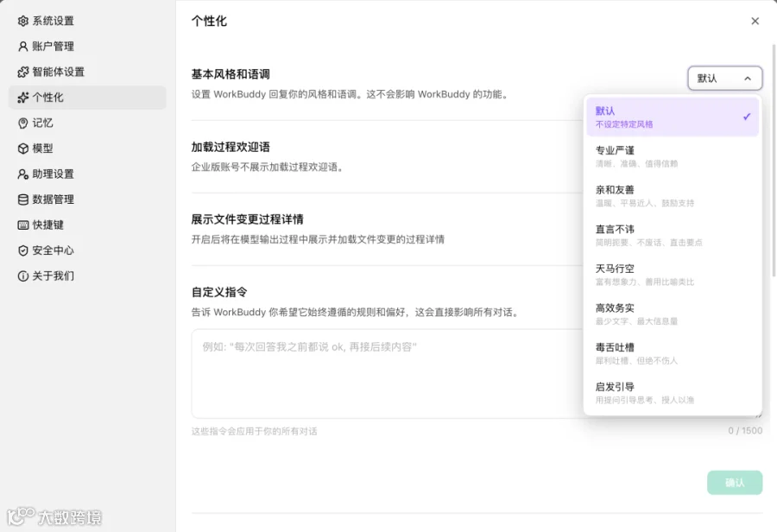Viewport: 777px width, 532px height.
Task: Click the 模型 cube icon
Action: (22, 149)
